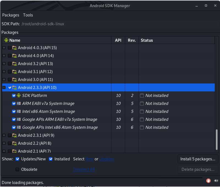Viewport: 220px width, 187px height.
Task: Click the Intel x86 Atom System Image icon
Action: coord(19,111)
